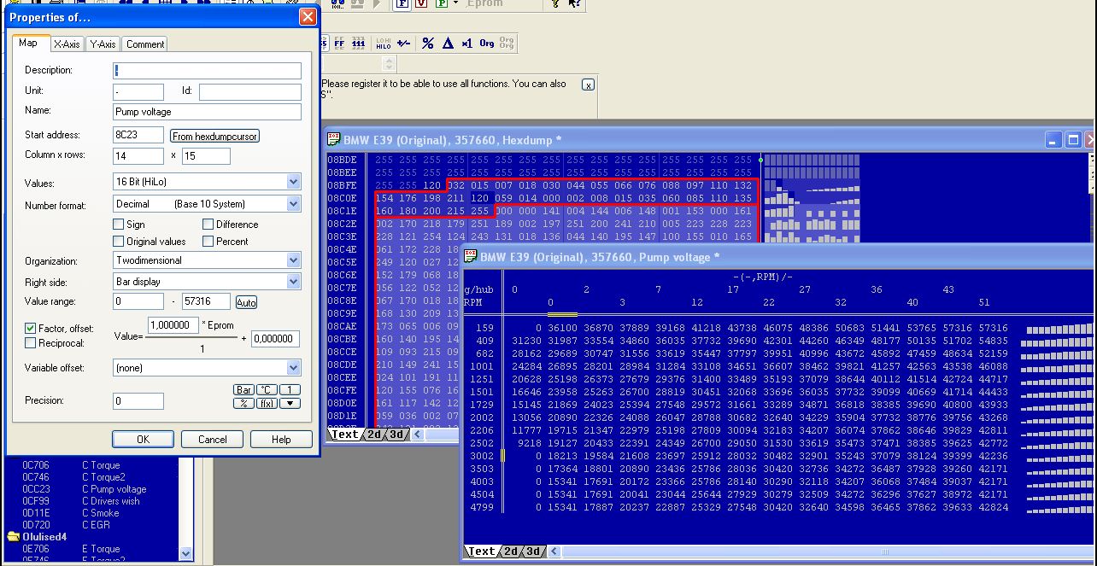Click address 08C0E row in Hexdump
The image size is (1097, 566).
[343, 198]
